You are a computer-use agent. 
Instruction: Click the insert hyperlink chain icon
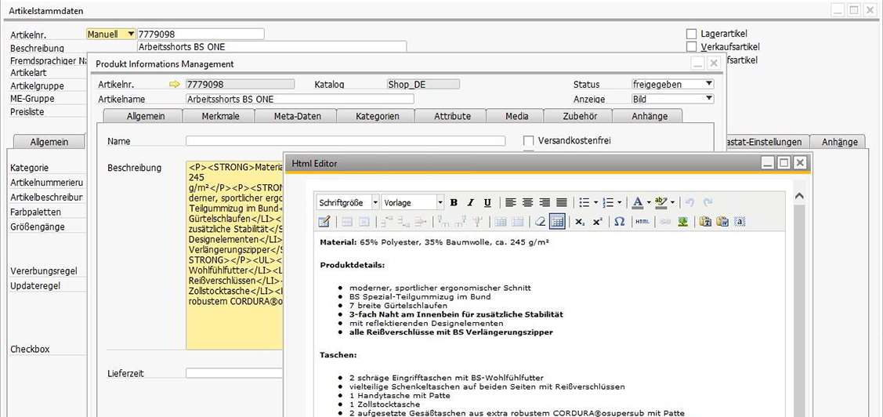665,222
